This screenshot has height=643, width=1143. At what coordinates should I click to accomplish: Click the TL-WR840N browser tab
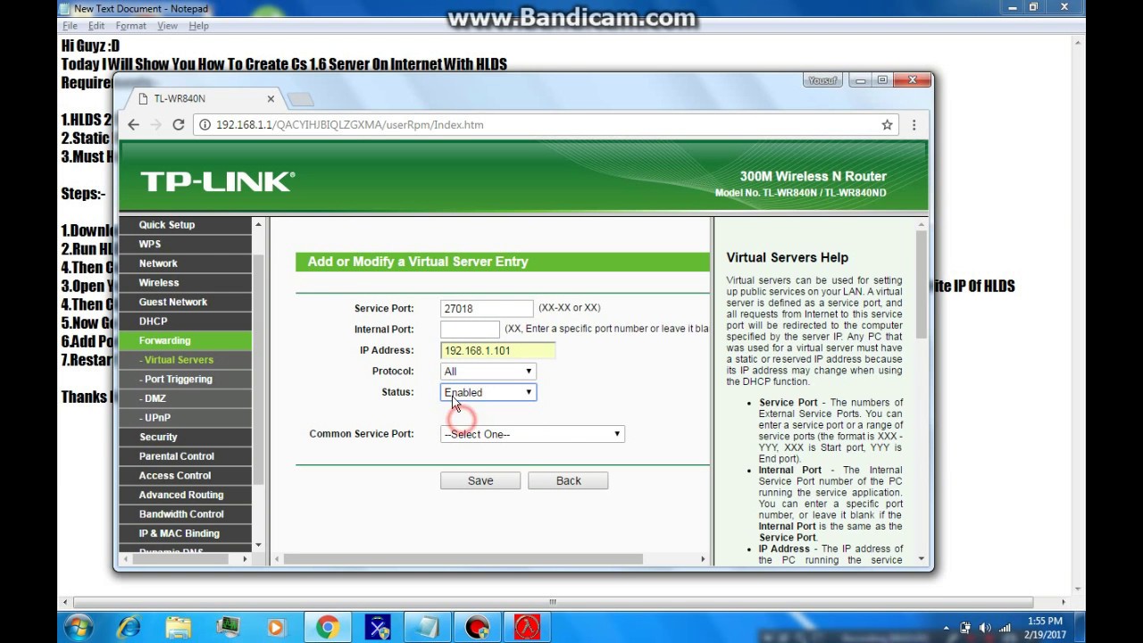coord(207,99)
